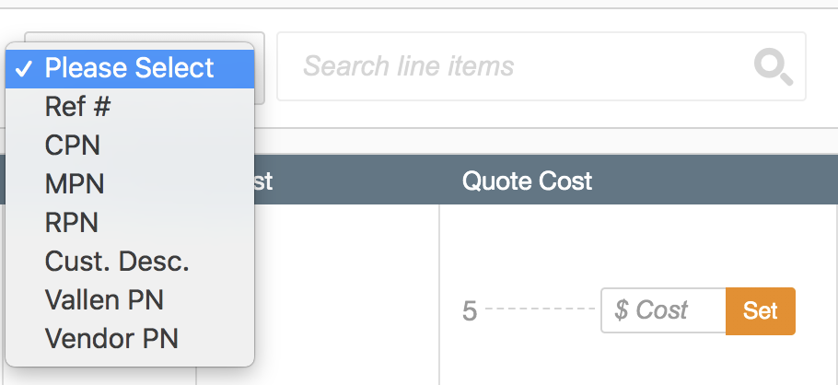The image size is (838, 385).
Task: Select "Ref #" from the dropdown list
Action: click(77, 107)
